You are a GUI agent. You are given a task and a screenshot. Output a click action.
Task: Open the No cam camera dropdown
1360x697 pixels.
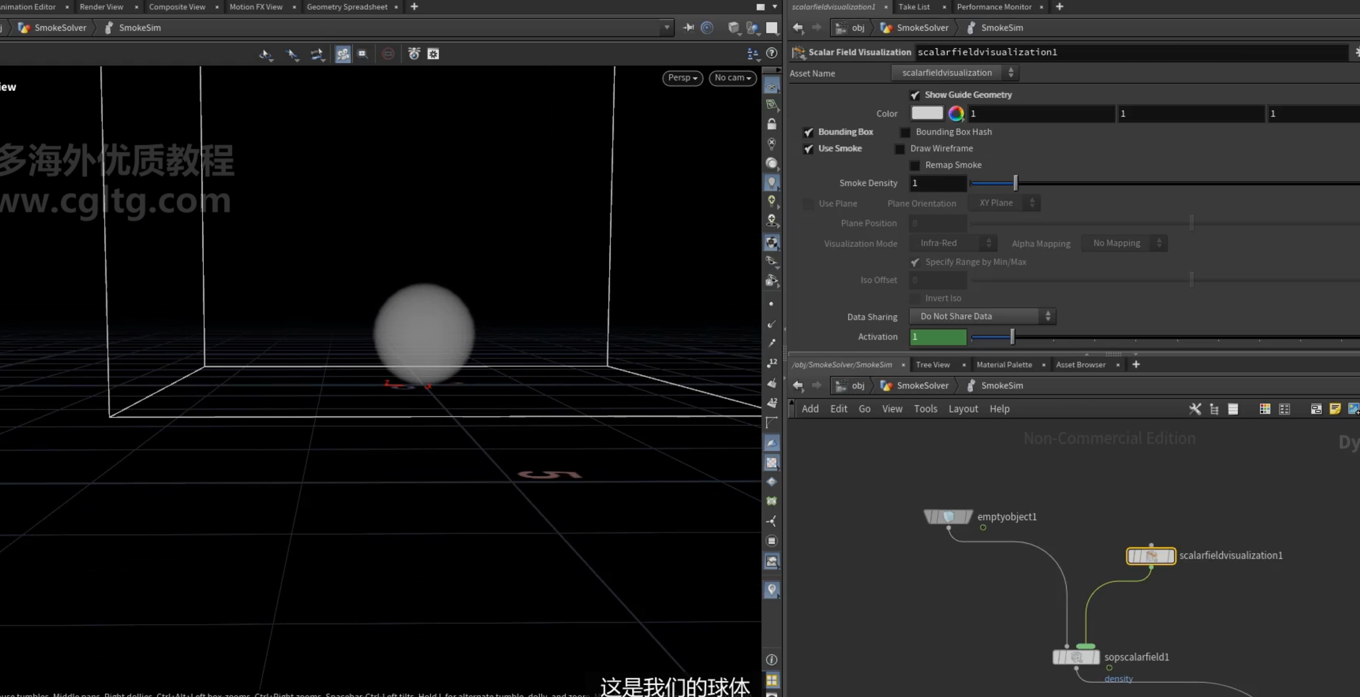(x=732, y=77)
